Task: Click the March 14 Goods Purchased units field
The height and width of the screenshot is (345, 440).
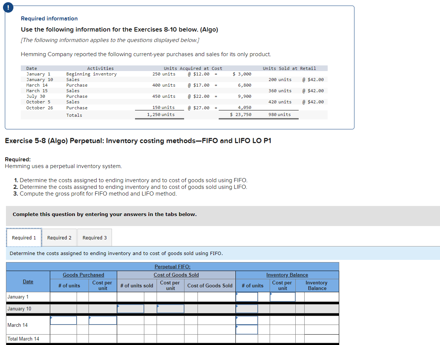Action: click(x=63, y=320)
